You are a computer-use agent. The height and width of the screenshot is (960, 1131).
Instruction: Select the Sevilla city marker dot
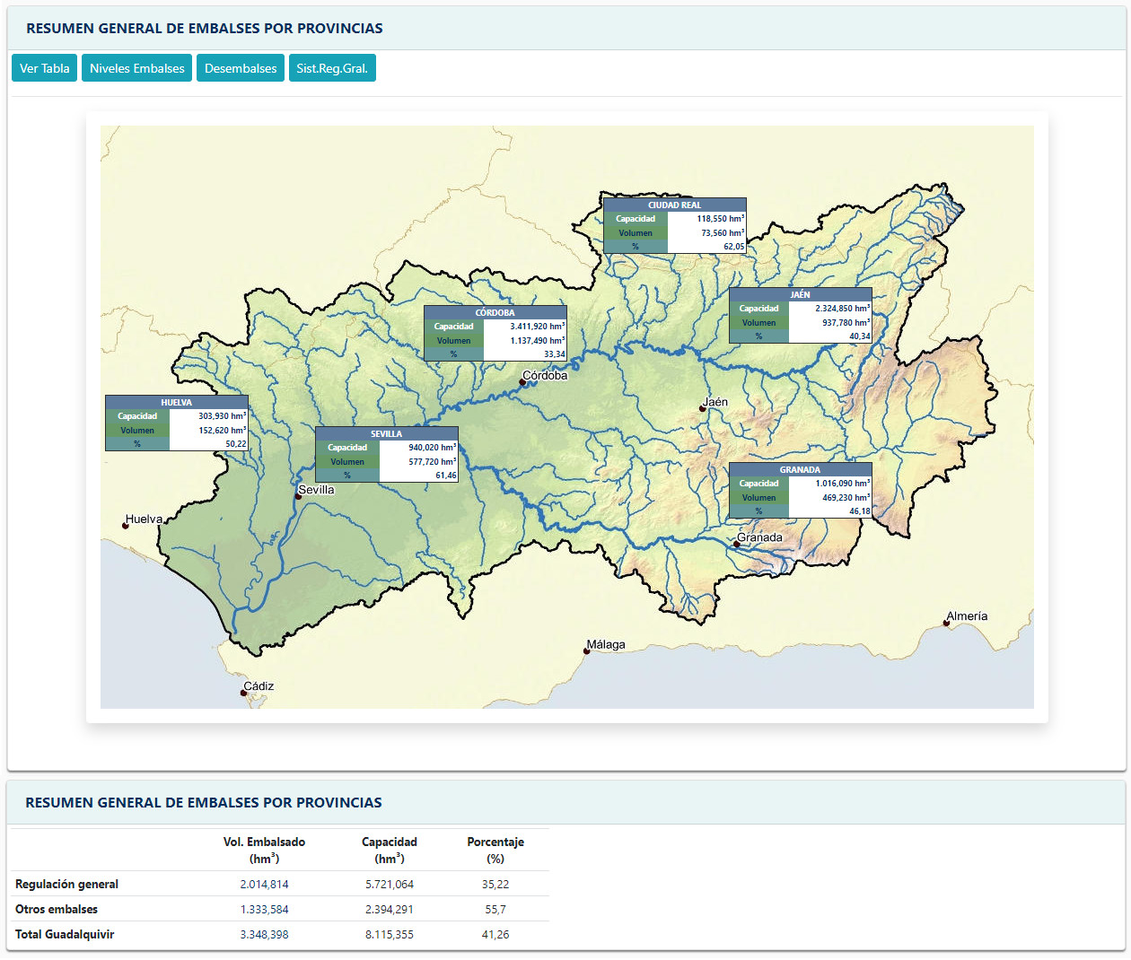coord(298,496)
